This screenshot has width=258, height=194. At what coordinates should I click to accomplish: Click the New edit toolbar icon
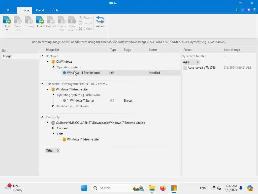[18, 20]
